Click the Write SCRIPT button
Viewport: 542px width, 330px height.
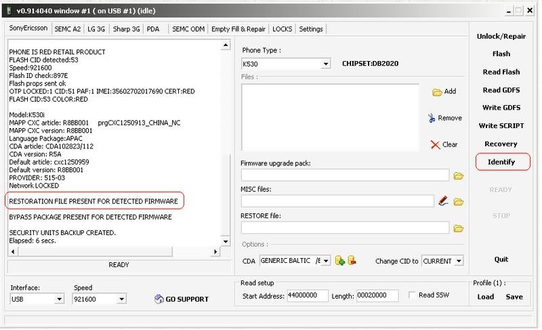click(x=501, y=126)
